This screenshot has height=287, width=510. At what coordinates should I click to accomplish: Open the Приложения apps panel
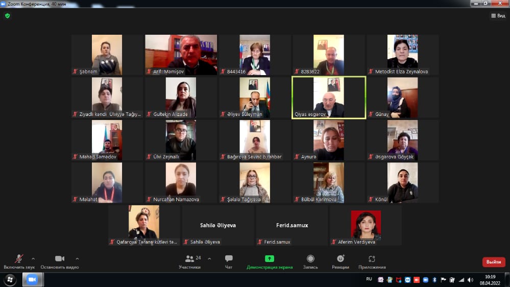[372, 259]
